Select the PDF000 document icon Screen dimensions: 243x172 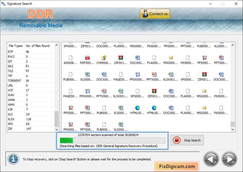click(87, 58)
